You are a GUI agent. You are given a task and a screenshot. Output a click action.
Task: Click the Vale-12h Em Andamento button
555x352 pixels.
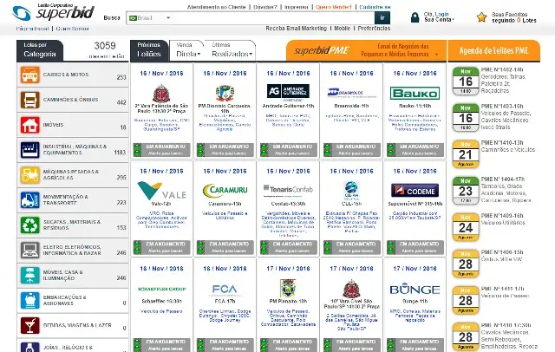161,247
